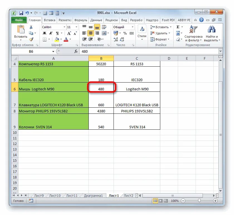Click the formula bar input
This screenshot has width=234, height=215.
coord(149,52)
